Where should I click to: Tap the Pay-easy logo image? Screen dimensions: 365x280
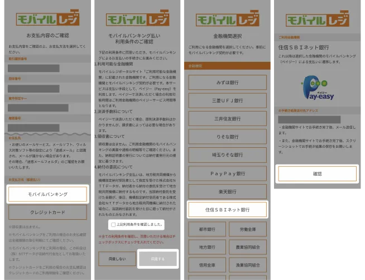coord(318,88)
